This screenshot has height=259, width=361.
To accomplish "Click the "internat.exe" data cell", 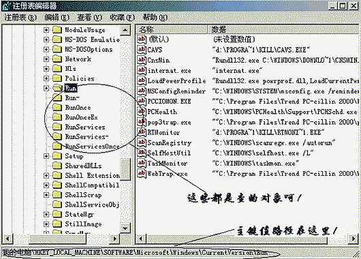I will (x=237, y=70).
